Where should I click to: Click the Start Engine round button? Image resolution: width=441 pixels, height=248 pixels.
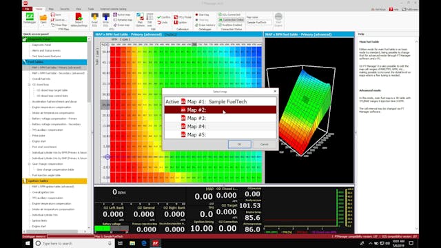(x=278, y=17)
